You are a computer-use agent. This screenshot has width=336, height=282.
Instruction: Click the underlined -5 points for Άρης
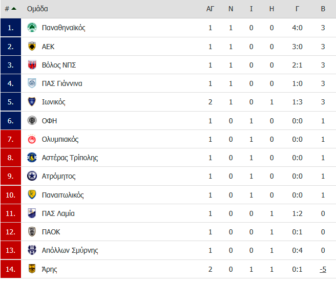click(323, 269)
